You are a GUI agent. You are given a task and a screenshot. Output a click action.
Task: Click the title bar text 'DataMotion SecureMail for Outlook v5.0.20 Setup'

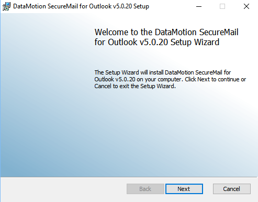click(81, 6)
